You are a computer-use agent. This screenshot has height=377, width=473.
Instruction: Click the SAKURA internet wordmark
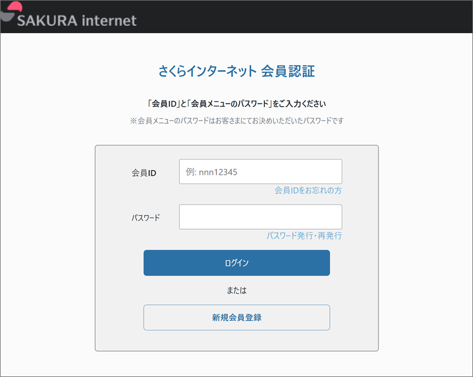77,21
